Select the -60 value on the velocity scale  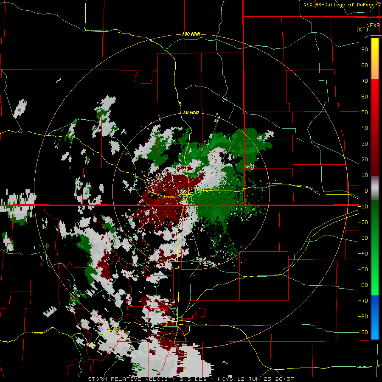363,285
